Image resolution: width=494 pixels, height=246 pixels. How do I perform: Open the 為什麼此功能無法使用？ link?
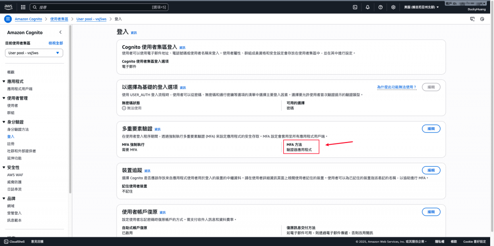[397, 87]
